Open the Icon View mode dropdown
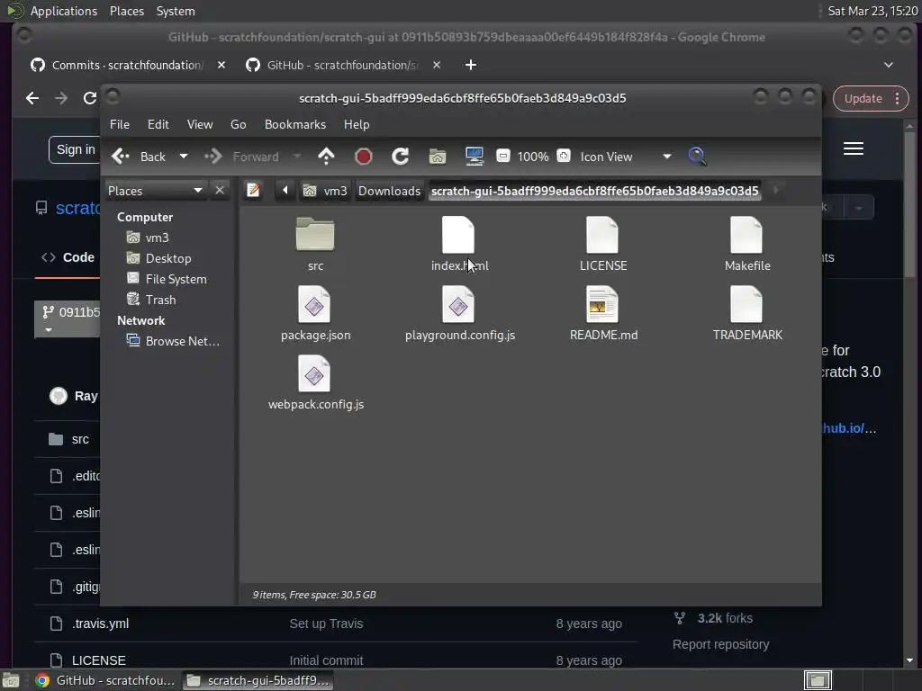 click(x=625, y=157)
